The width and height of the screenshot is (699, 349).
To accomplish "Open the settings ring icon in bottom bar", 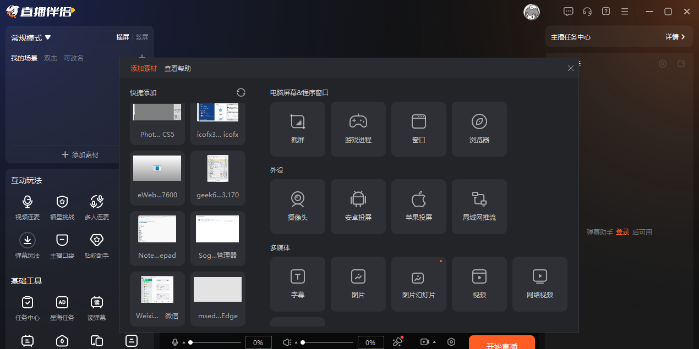I will click(451, 342).
